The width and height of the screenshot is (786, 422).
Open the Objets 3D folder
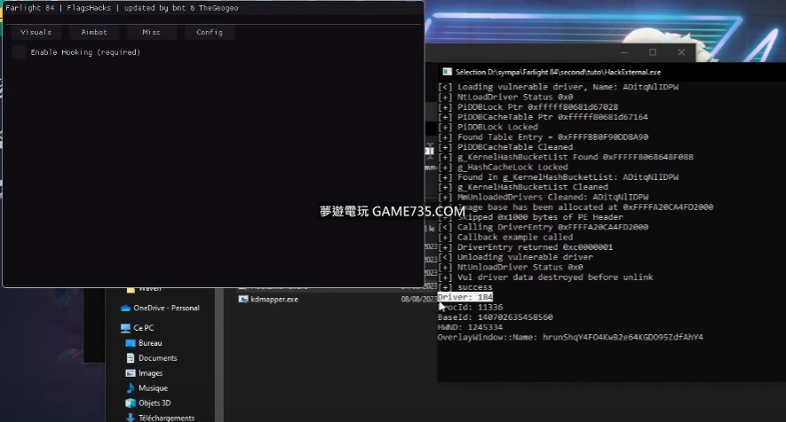click(x=131, y=403)
